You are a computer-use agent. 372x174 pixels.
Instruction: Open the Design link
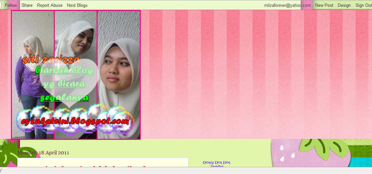pyautogui.click(x=344, y=5)
